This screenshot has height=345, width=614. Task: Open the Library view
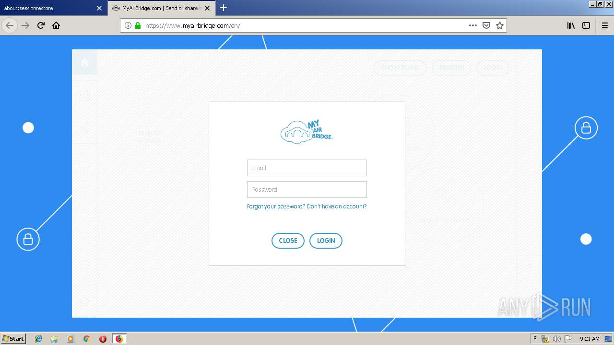click(571, 26)
